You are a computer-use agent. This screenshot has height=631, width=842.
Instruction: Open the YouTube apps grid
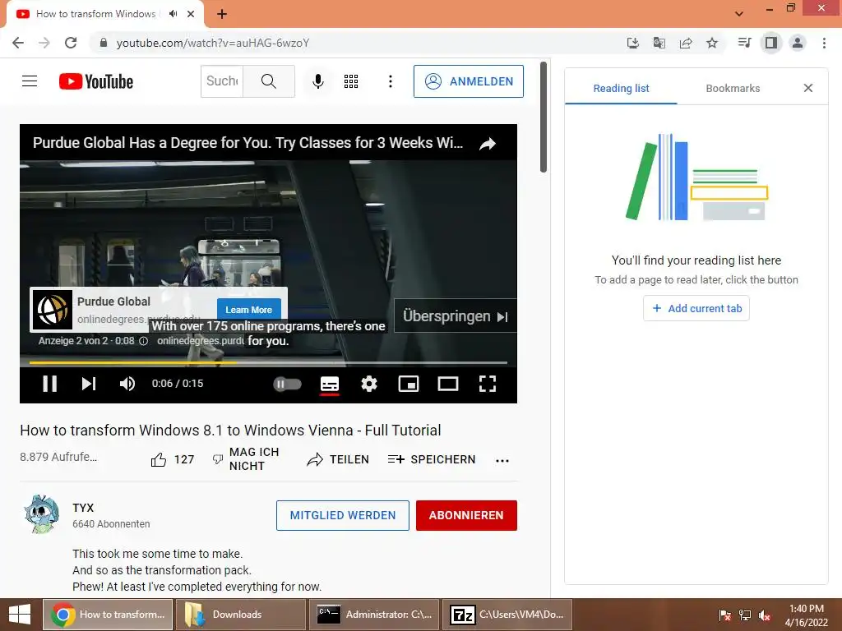351,81
